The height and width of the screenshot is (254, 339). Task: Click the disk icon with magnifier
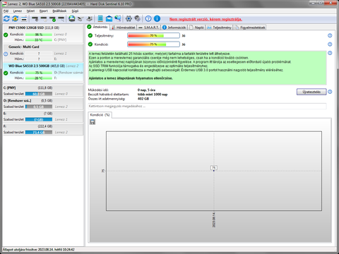point(61,18)
